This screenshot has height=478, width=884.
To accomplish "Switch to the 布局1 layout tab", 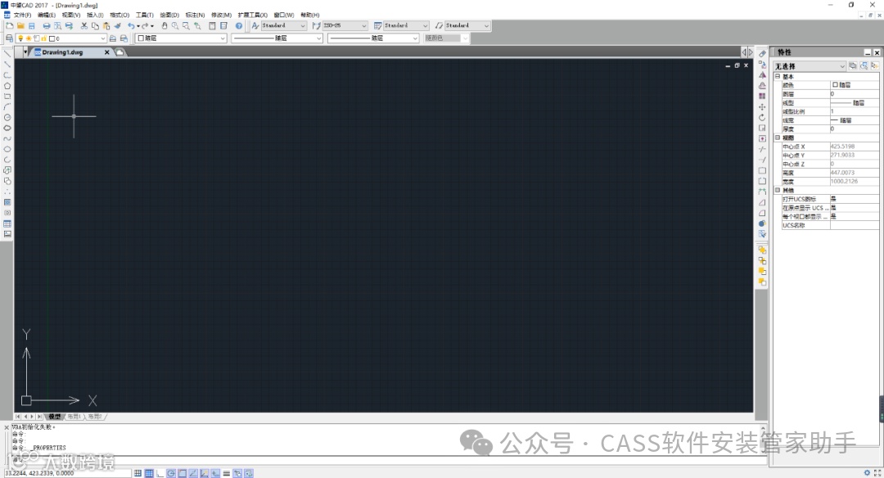I will [x=74, y=417].
